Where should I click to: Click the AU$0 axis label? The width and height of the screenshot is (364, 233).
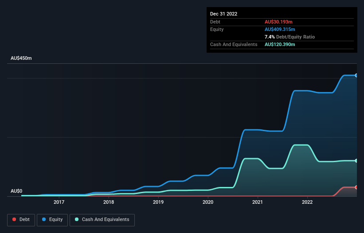pyautogui.click(x=16, y=191)
